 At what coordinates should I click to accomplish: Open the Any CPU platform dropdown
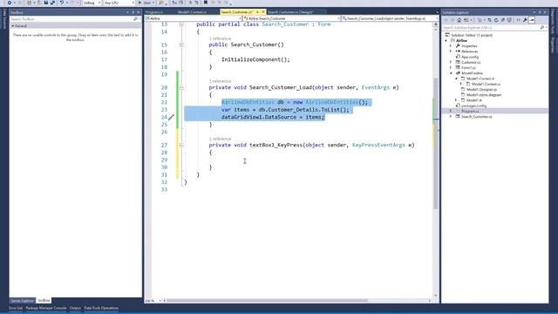coord(119,3)
